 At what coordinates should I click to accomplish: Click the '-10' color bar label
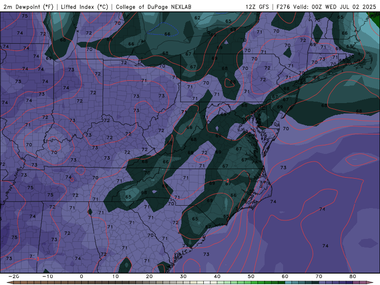47,276
